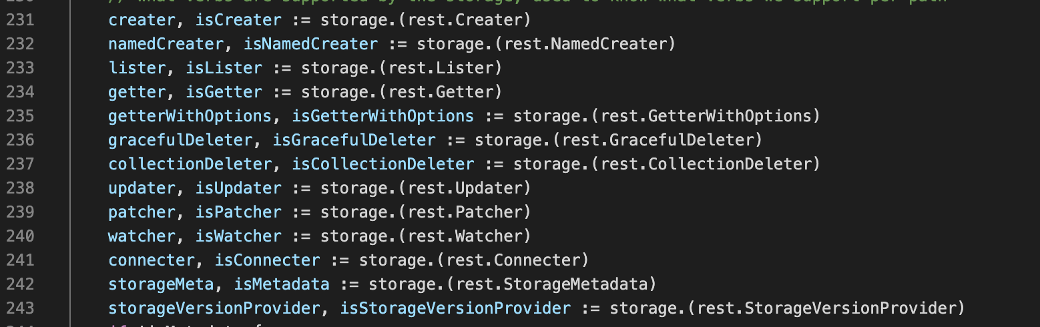Screen dimensions: 1040x327
Task: Click the isConnecter identifier
Action: (x=258, y=260)
